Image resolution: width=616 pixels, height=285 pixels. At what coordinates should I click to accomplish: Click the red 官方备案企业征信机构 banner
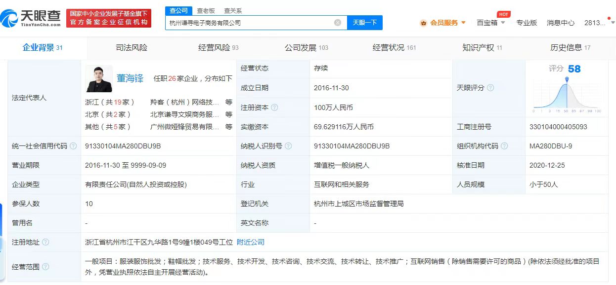click(109, 18)
